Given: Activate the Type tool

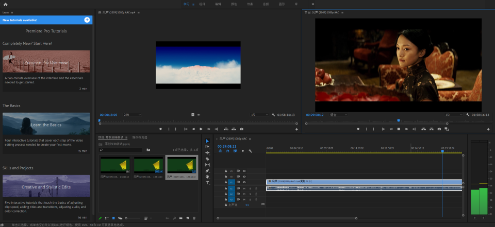Looking at the screenshot, I should point(207,183).
